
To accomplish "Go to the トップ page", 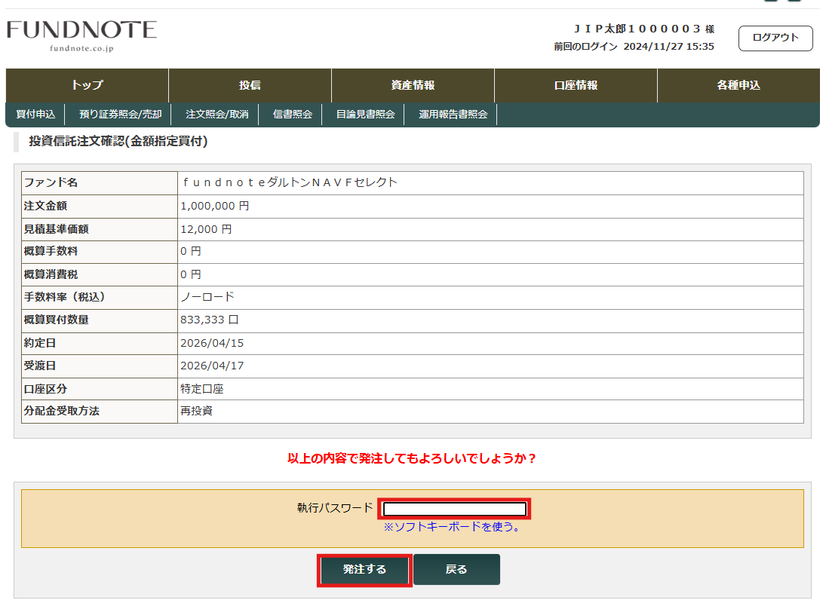I will (x=87, y=86).
